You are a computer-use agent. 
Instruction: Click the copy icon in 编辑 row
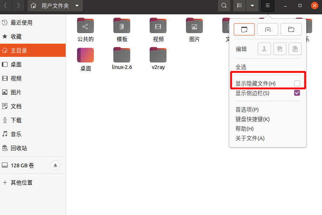click(x=280, y=49)
